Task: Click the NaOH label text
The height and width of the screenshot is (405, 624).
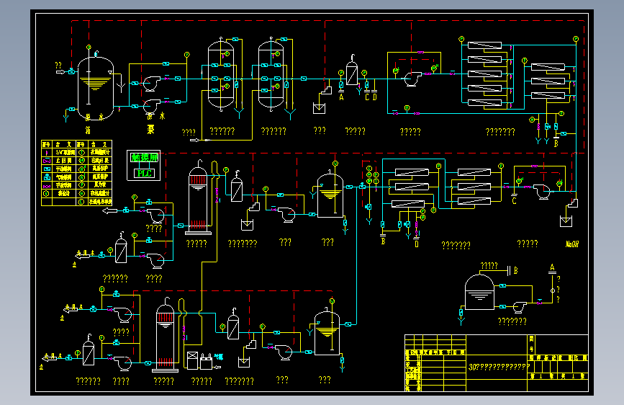Action: point(572,244)
